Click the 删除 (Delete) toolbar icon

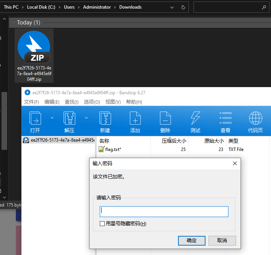165,118
